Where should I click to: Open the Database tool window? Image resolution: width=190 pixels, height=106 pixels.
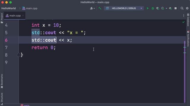tap(188, 20)
